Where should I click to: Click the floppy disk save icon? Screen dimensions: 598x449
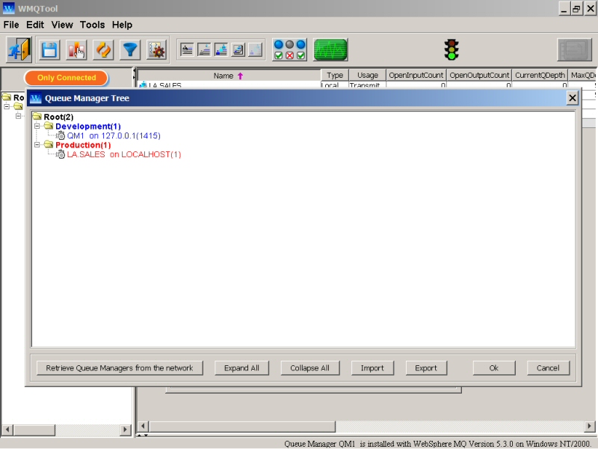(49, 50)
